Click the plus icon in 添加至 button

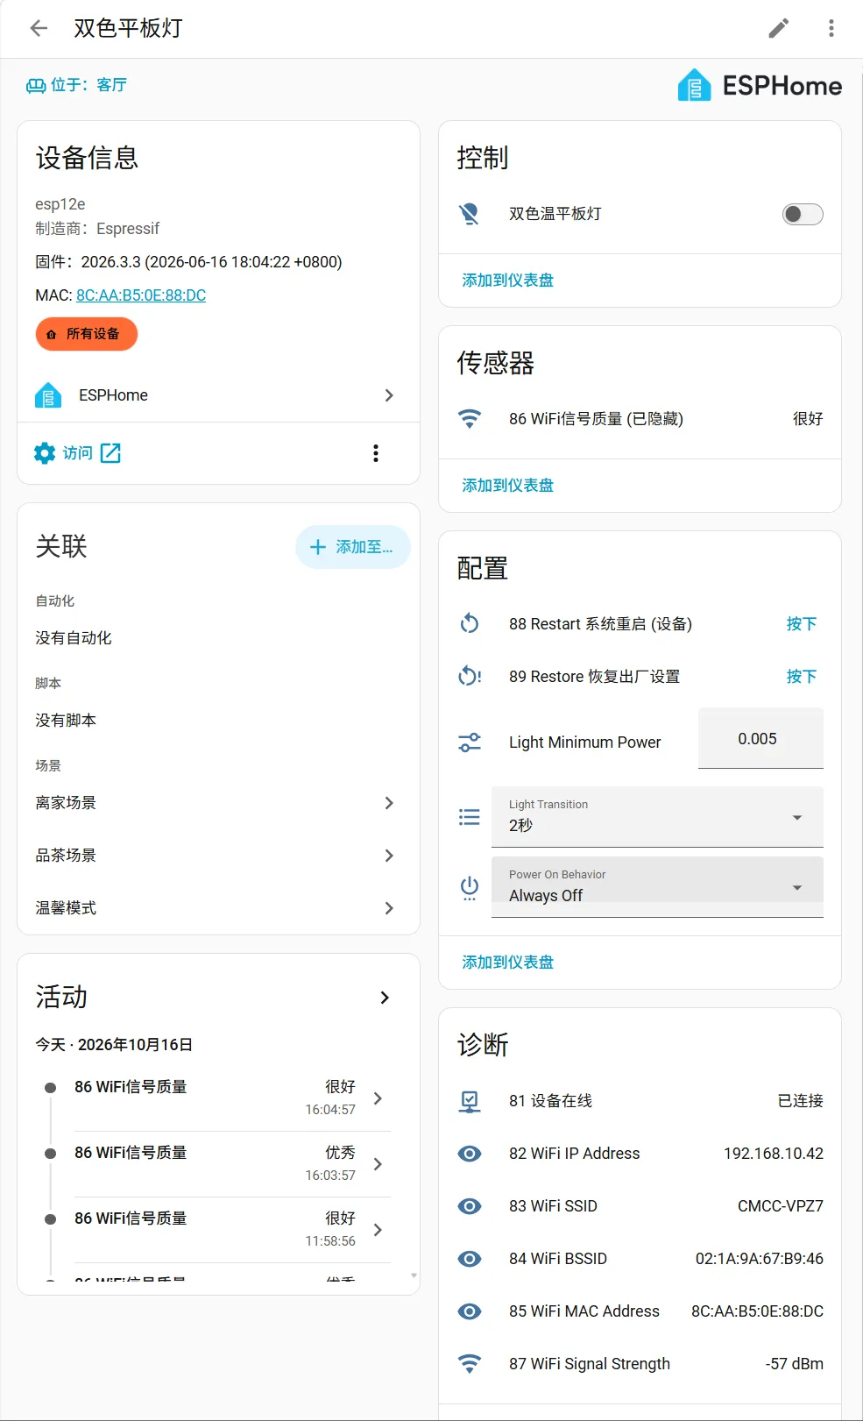[318, 547]
